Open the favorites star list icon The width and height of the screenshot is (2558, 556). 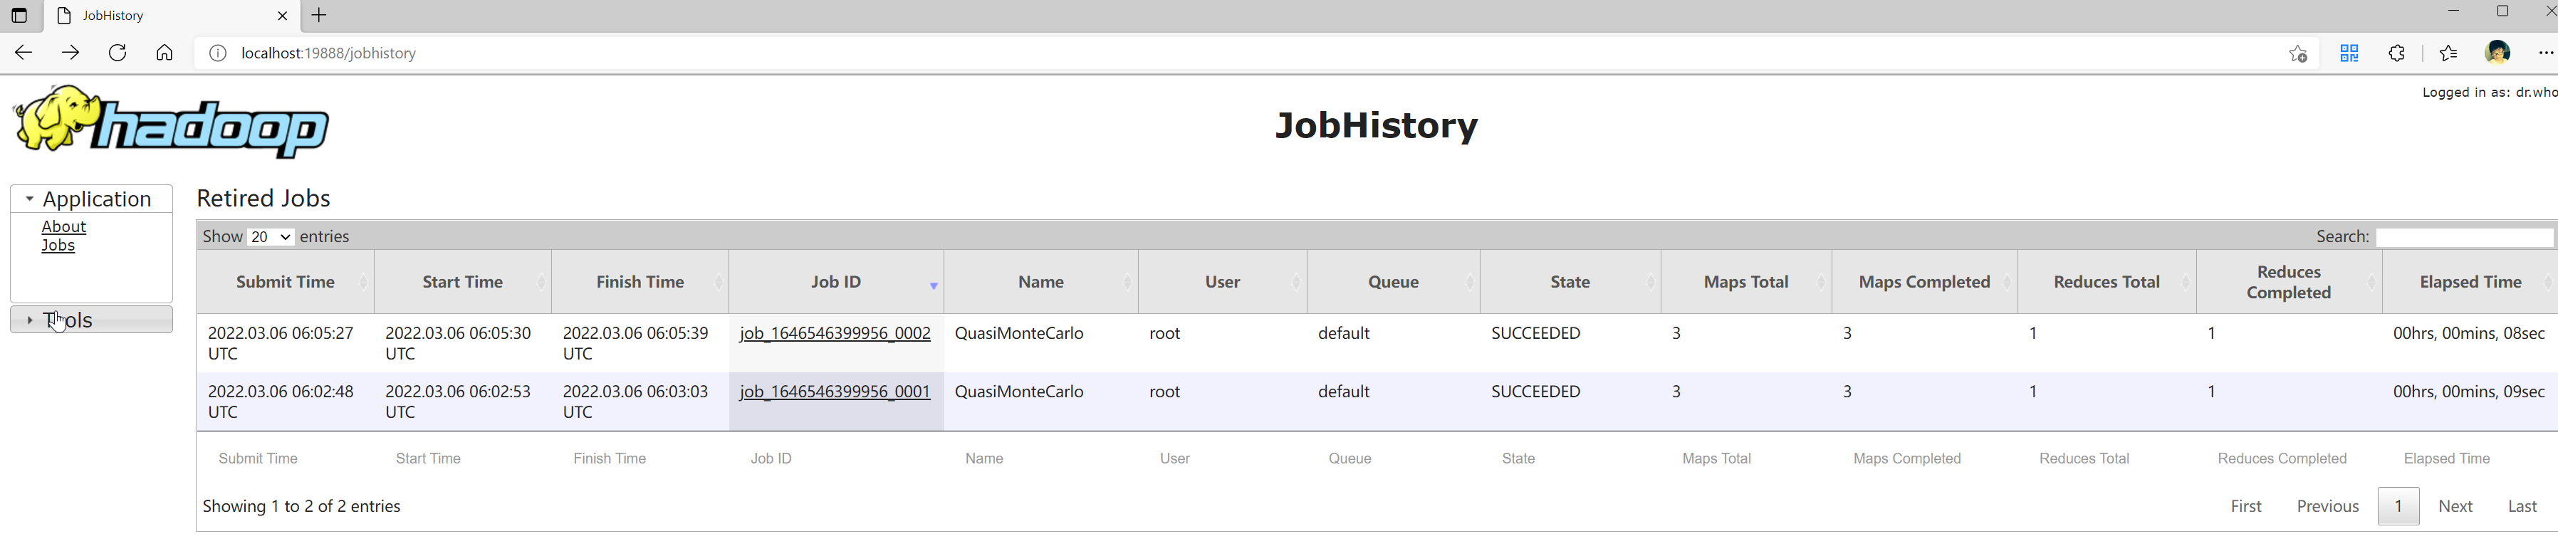tap(2448, 53)
